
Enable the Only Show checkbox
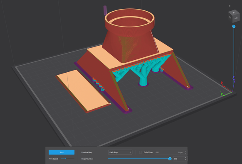pos(141,152)
